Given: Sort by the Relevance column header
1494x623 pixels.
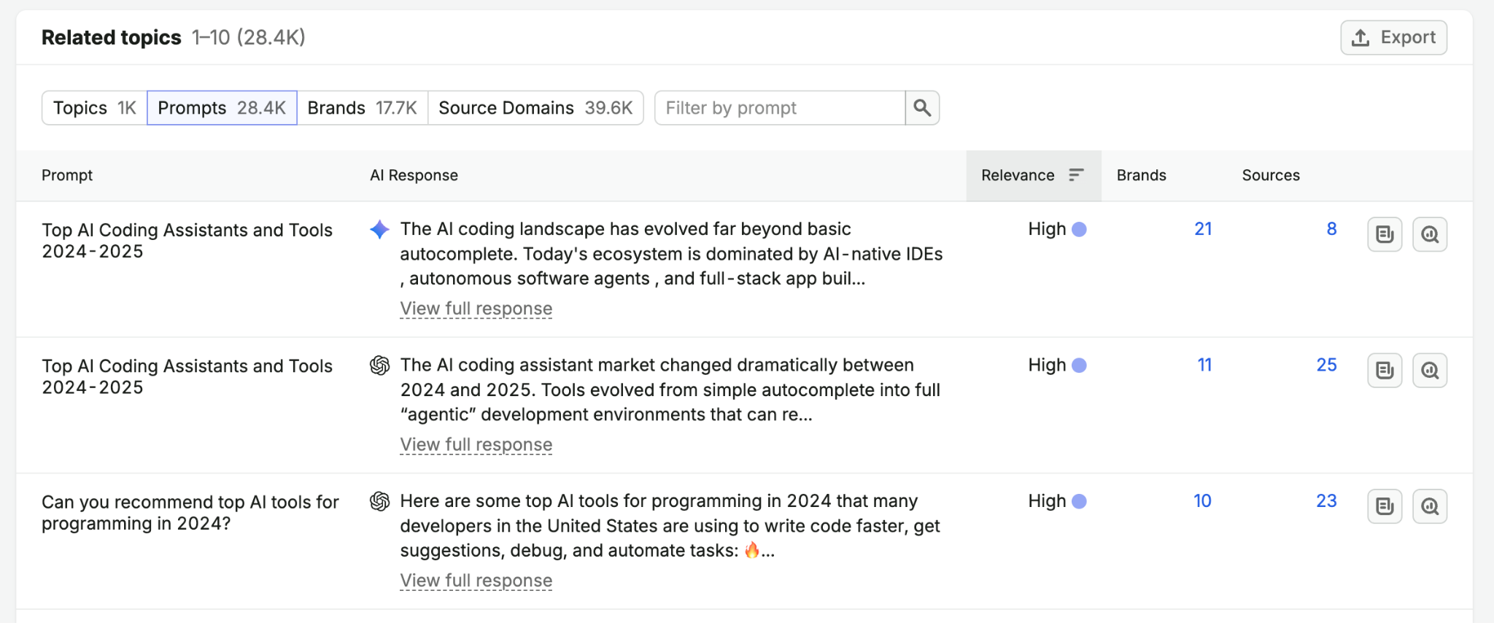Looking at the screenshot, I should 1033,175.
